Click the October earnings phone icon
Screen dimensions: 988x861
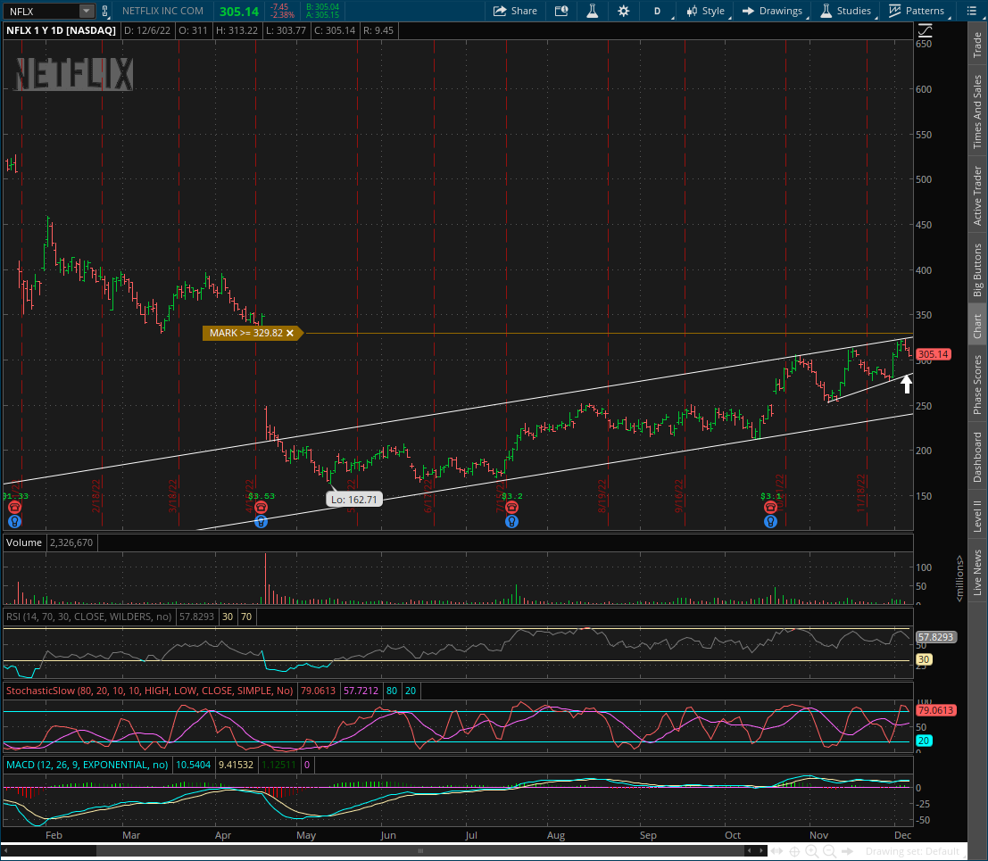coord(770,507)
